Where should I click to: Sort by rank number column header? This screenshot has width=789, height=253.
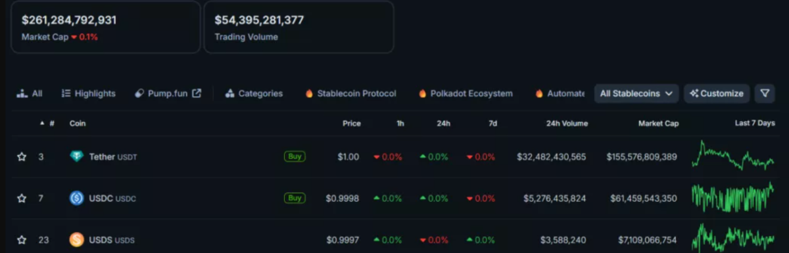[x=47, y=123]
